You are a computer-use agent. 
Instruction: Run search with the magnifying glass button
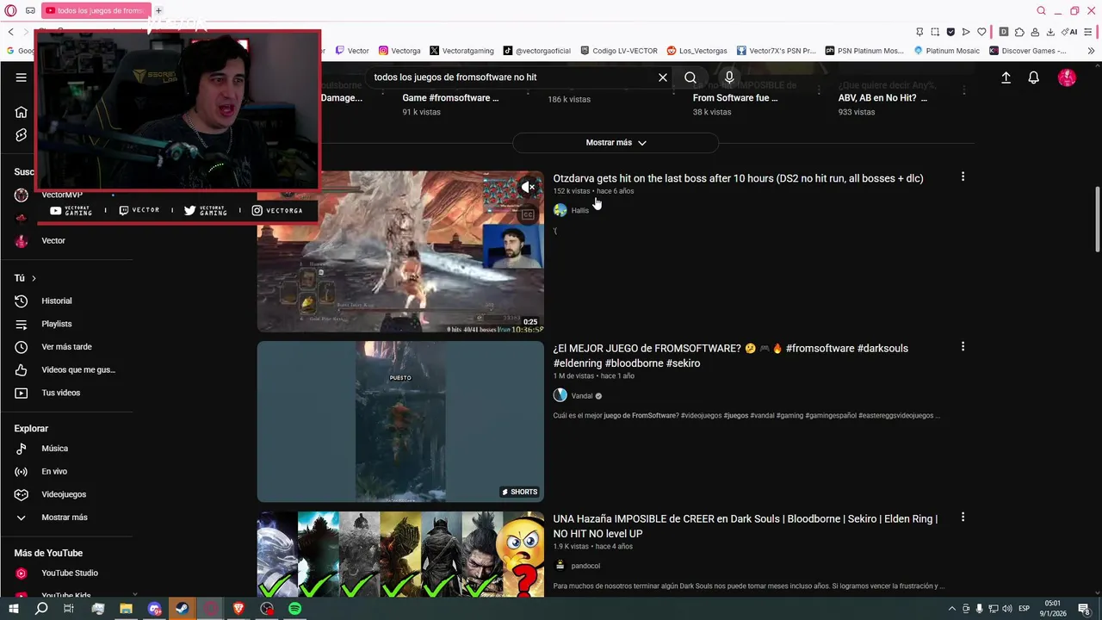click(690, 77)
